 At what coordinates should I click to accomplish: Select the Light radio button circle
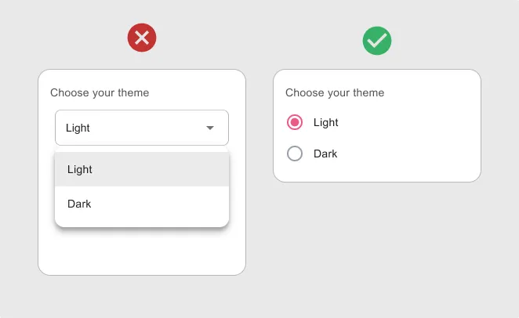(x=295, y=122)
